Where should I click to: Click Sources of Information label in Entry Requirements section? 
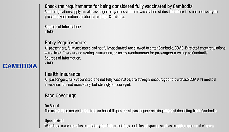click(x=63, y=58)
